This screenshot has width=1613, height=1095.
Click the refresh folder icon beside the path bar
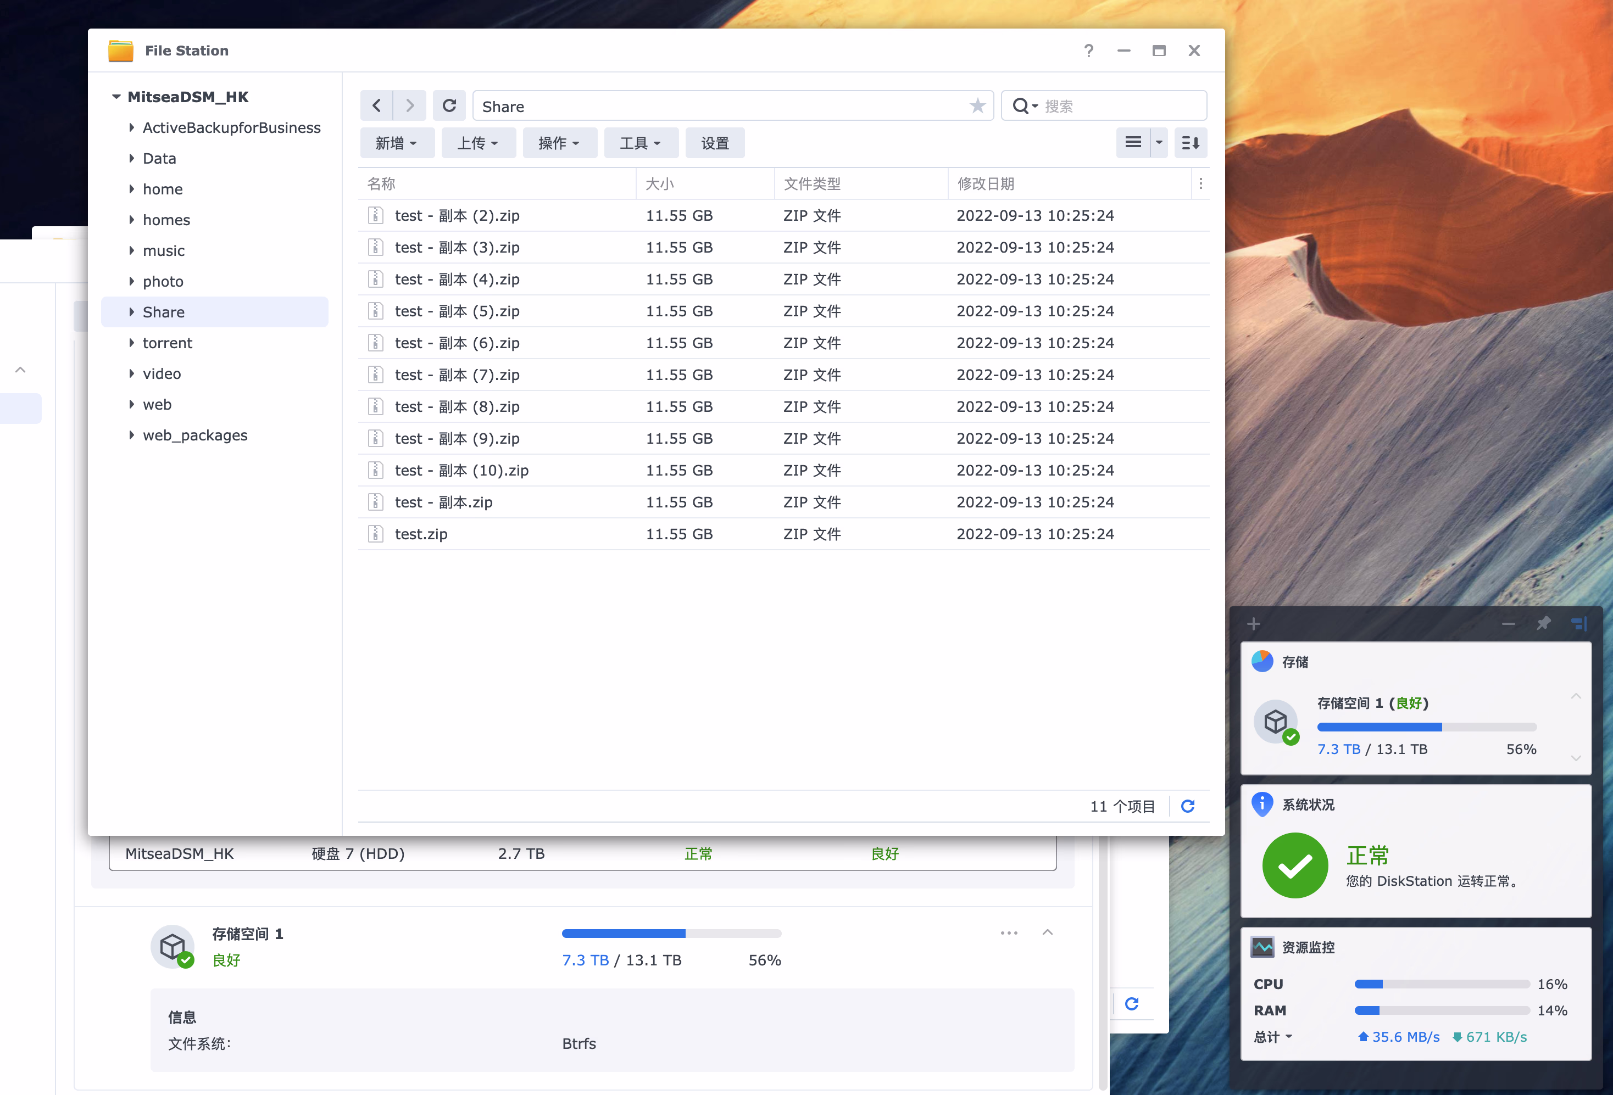click(x=449, y=105)
